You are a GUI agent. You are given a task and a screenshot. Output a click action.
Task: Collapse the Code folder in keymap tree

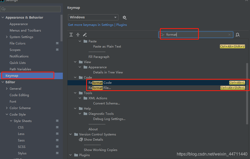(x=75, y=77)
